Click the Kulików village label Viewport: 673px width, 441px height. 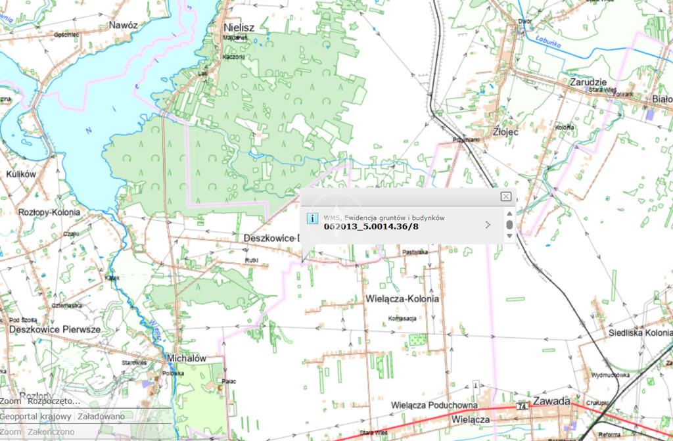[x=21, y=174]
